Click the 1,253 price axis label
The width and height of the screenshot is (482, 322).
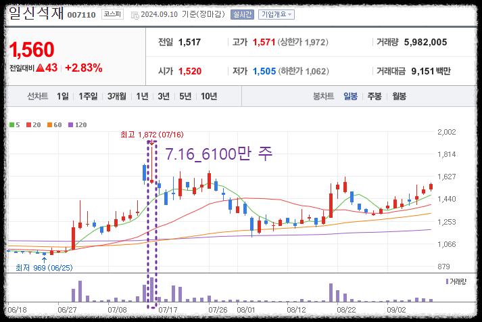pos(447,222)
